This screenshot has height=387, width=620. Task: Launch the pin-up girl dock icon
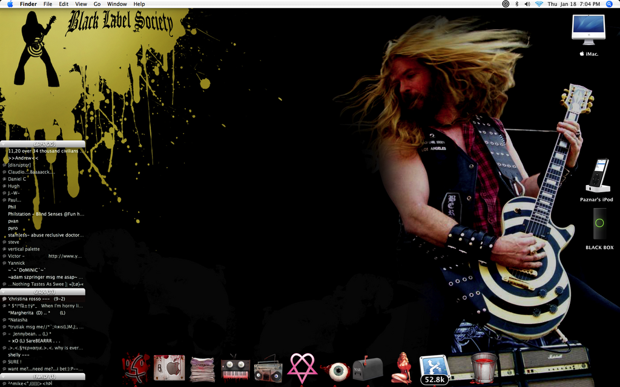(x=401, y=368)
